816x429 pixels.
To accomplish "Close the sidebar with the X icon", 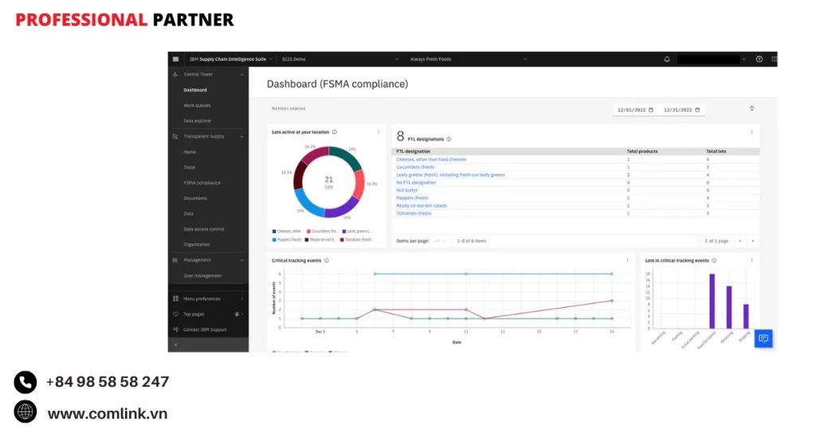I will [175, 344].
